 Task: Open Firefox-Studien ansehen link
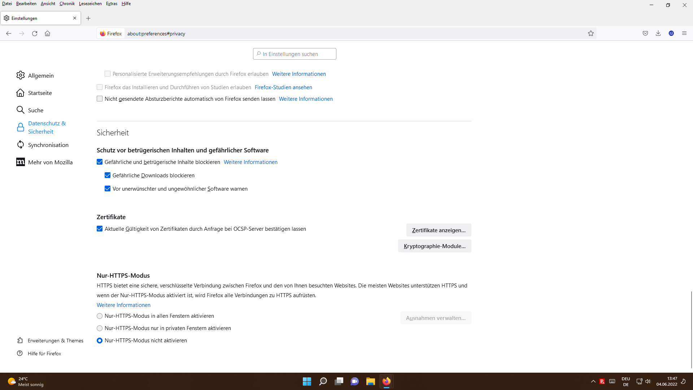click(283, 87)
